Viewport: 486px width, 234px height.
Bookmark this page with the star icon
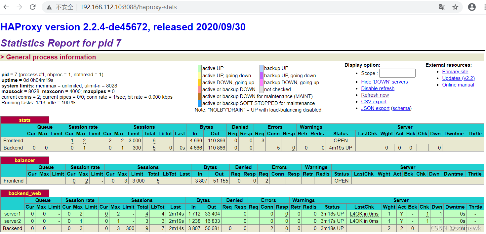pyautogui.click(x=455, y=7)
